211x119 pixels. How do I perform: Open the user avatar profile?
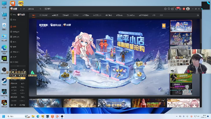click(x=188, y=9)
